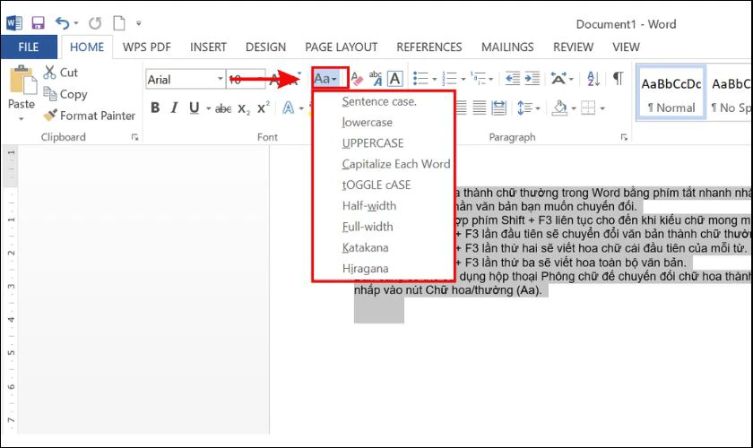Click the Save icon in quick access toolbar
The image size is (753, 448).
click(38, 22)
